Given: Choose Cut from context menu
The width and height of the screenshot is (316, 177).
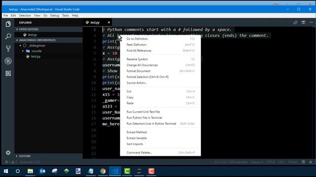Looking at the screenshot, I should (160, 91).
